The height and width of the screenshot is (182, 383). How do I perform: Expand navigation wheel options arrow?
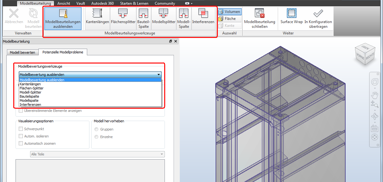375,88
